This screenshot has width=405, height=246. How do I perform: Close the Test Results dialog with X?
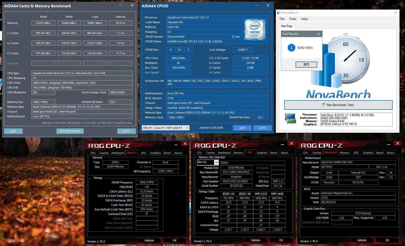[x=318, y=34]
